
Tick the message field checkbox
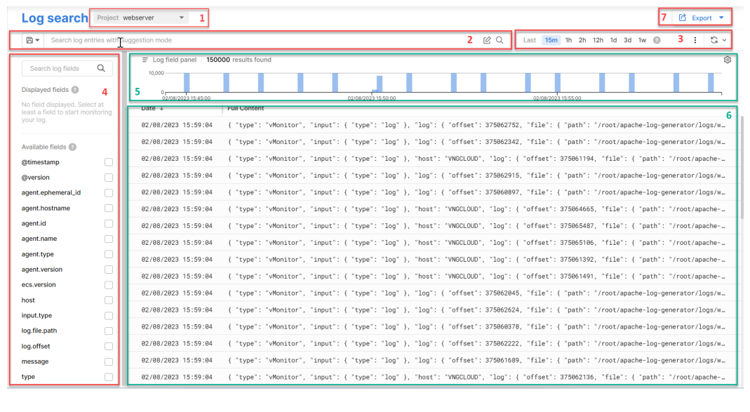[109, 362]
